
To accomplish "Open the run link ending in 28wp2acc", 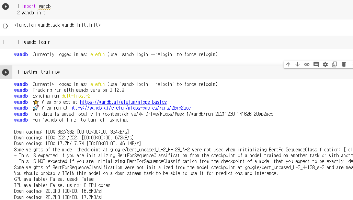I will tap(130, 108).
